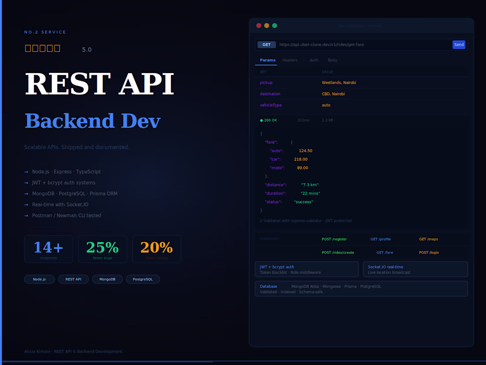Click the REST API main heading
The width and height of the screenshot is (486, 365).
point(99,84)
